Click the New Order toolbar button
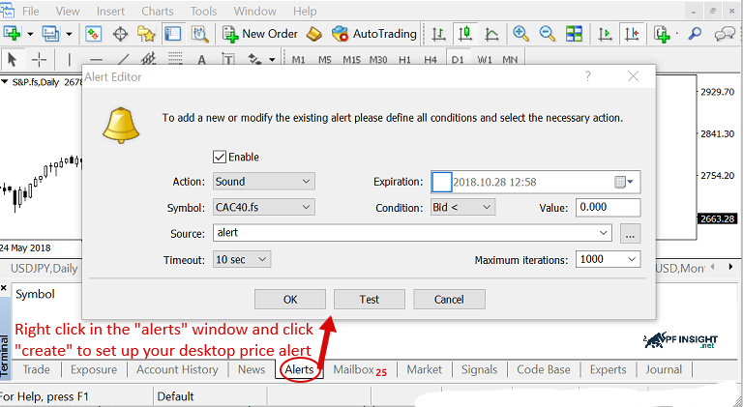The height and width of the screenshot is (407, 743). 260,34
